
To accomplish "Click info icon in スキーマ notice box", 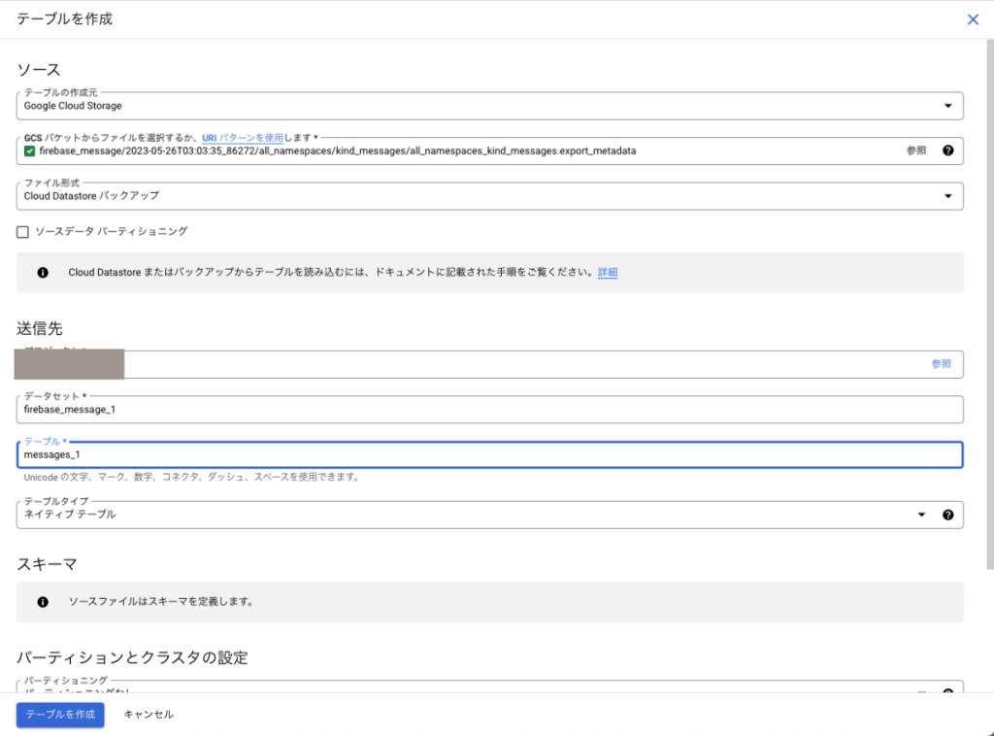I will click(43, 602).
